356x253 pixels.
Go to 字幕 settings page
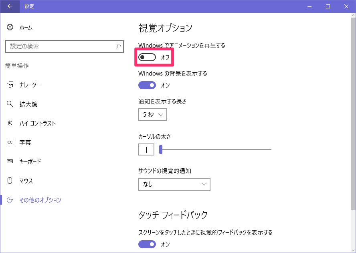tap(25, 142)
